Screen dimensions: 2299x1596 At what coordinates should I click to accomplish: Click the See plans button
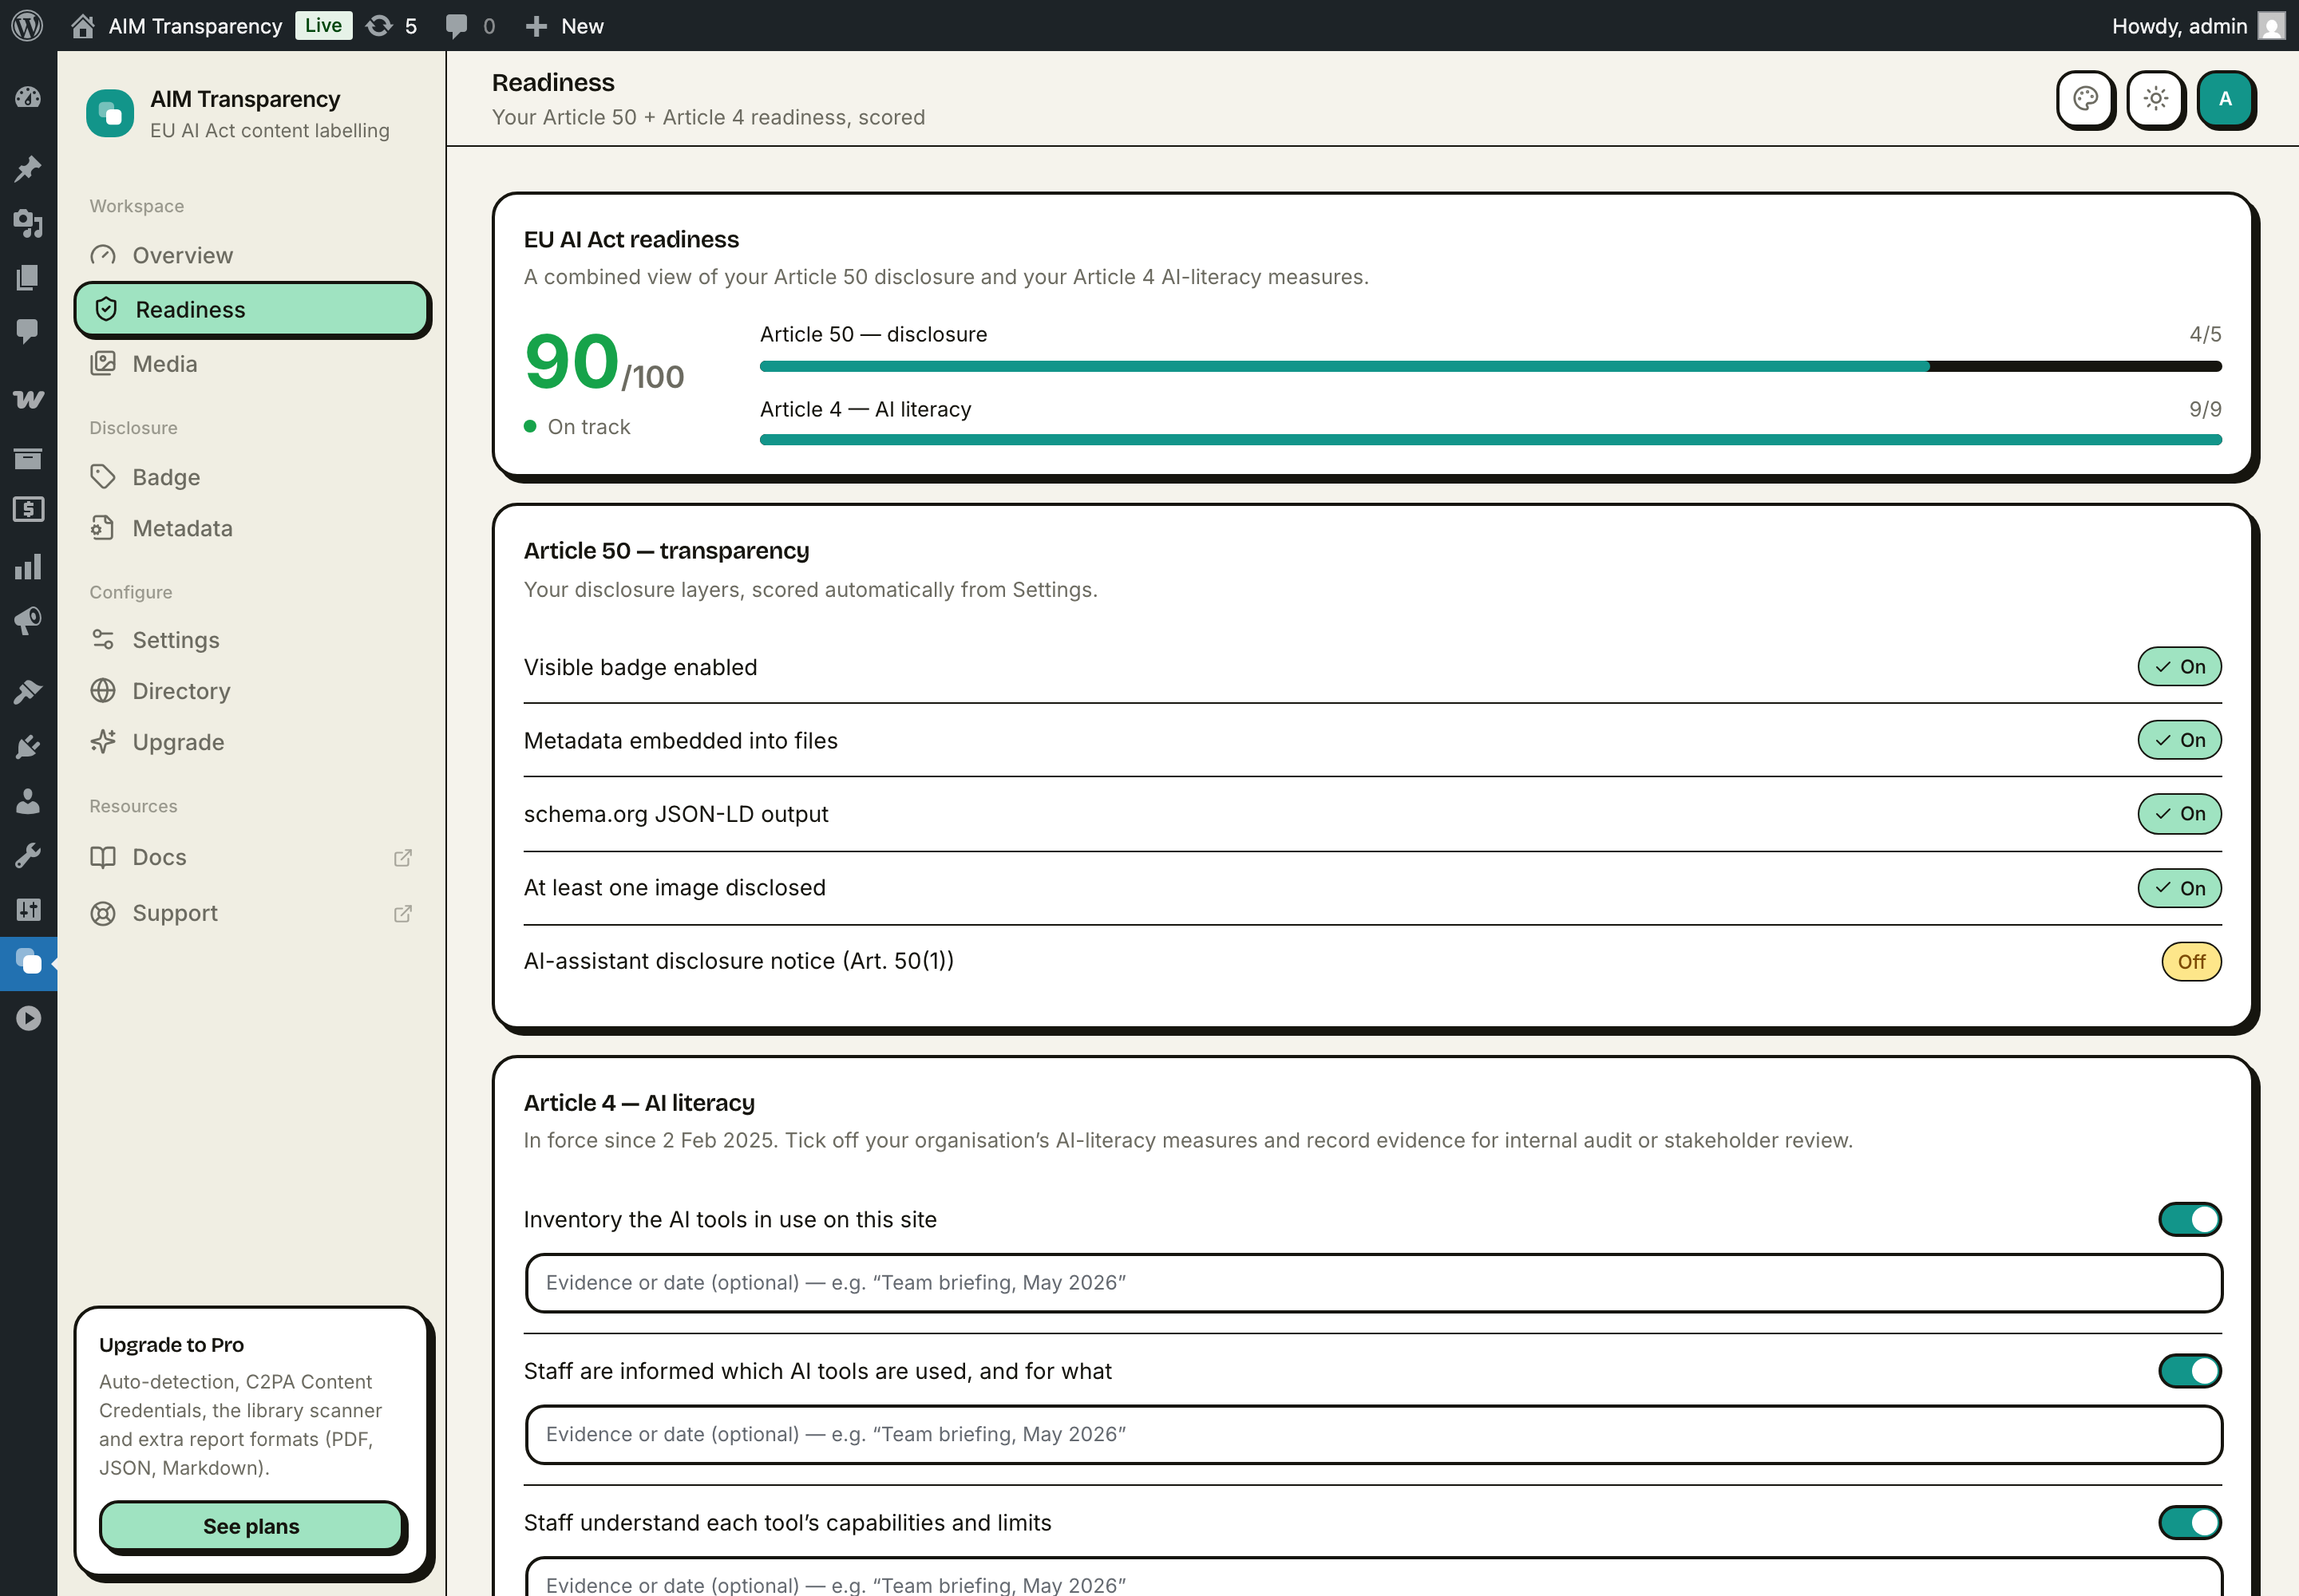[x=251, y=1526]
